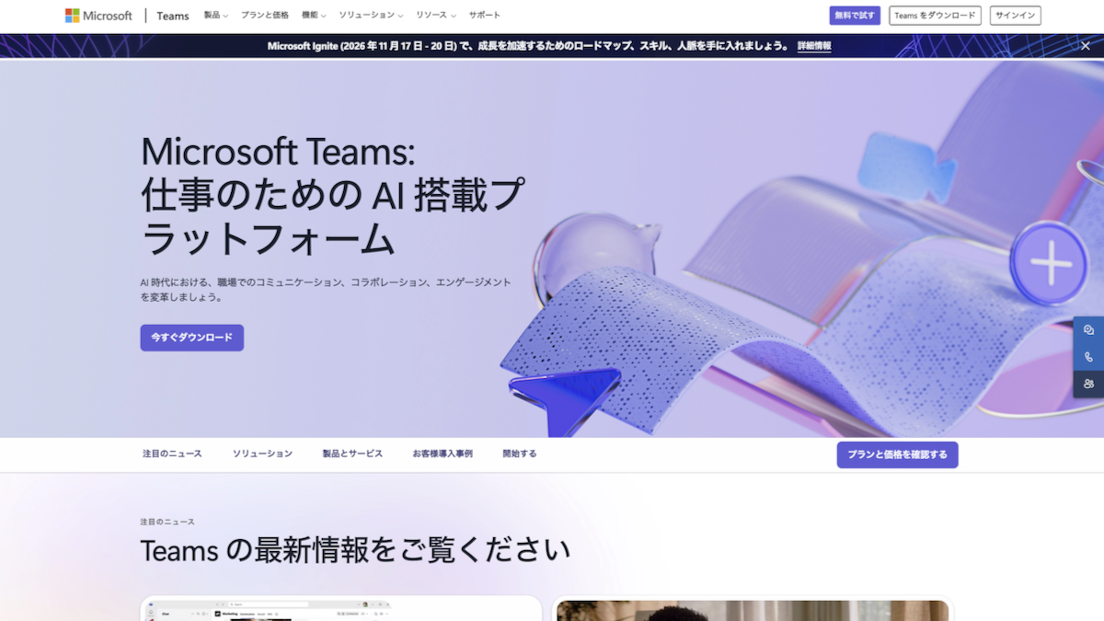Expand the リソース dropdown menu

[436, 16]
